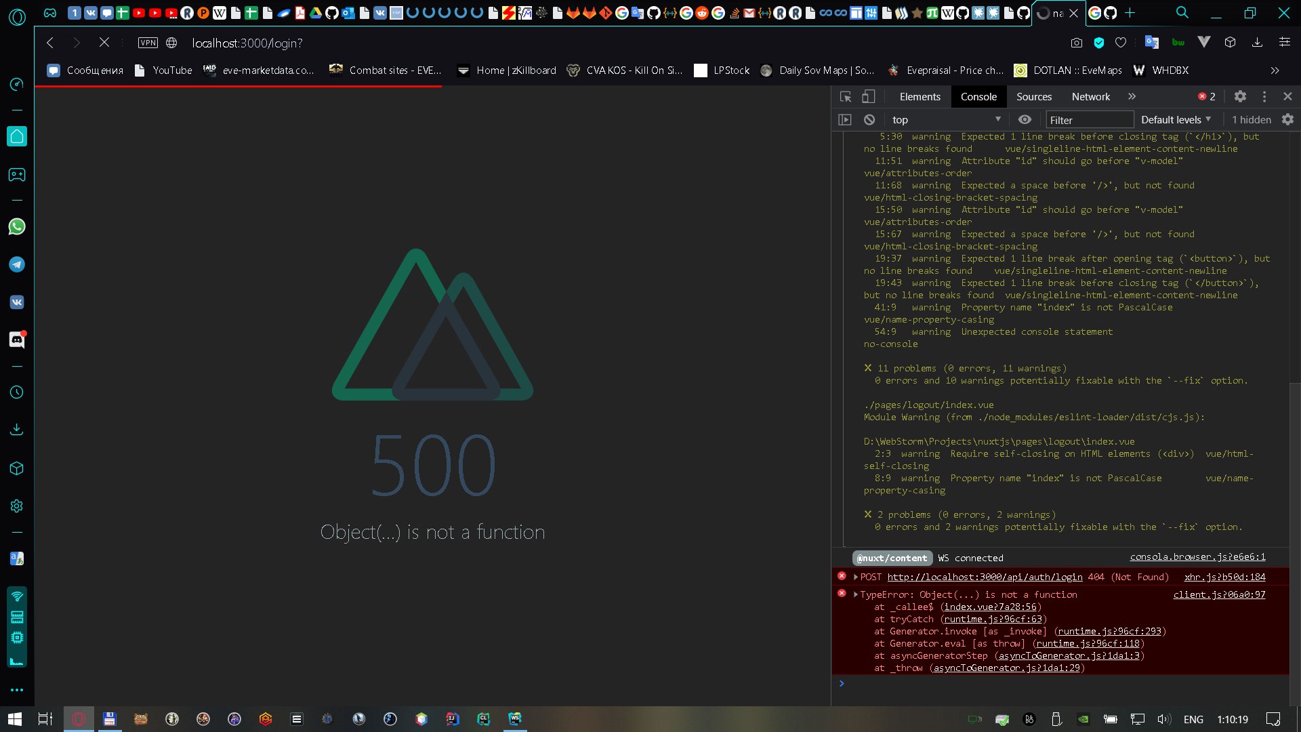Open DevTools three-dot customize menu
Viewport: 1301px width, 732px height.
pyautogui.click(x=1264, y=97)
